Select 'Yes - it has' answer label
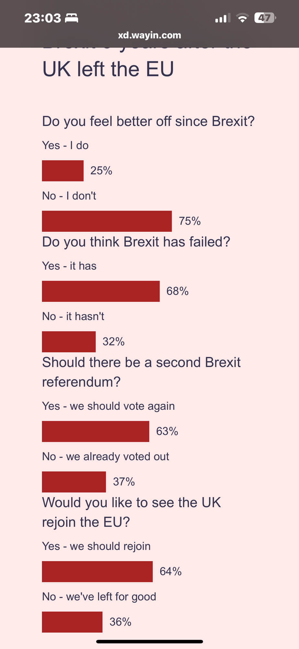Image resolution: width=299 pixels, height=649 pixels. 69,266
